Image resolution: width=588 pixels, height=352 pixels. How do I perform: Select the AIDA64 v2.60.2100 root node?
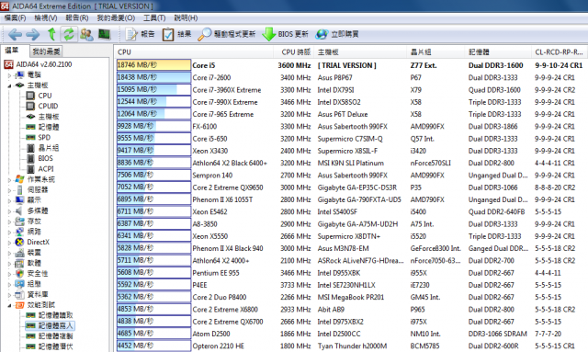tap(39, 64)
